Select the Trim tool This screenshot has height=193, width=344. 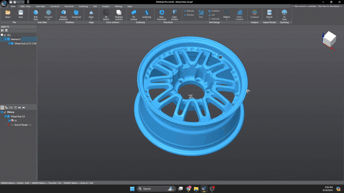201,13
